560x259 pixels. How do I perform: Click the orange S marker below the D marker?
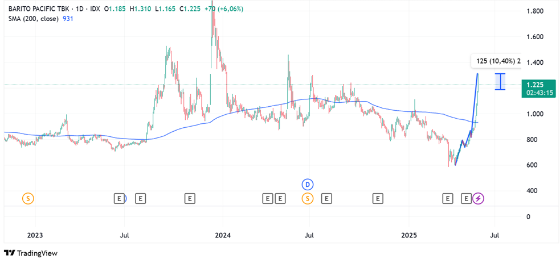[x=308, y=198]
